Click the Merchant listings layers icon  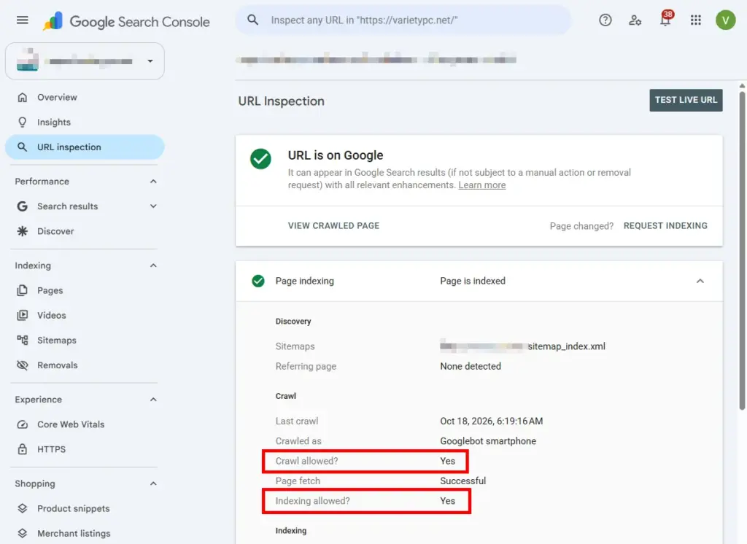23,533
